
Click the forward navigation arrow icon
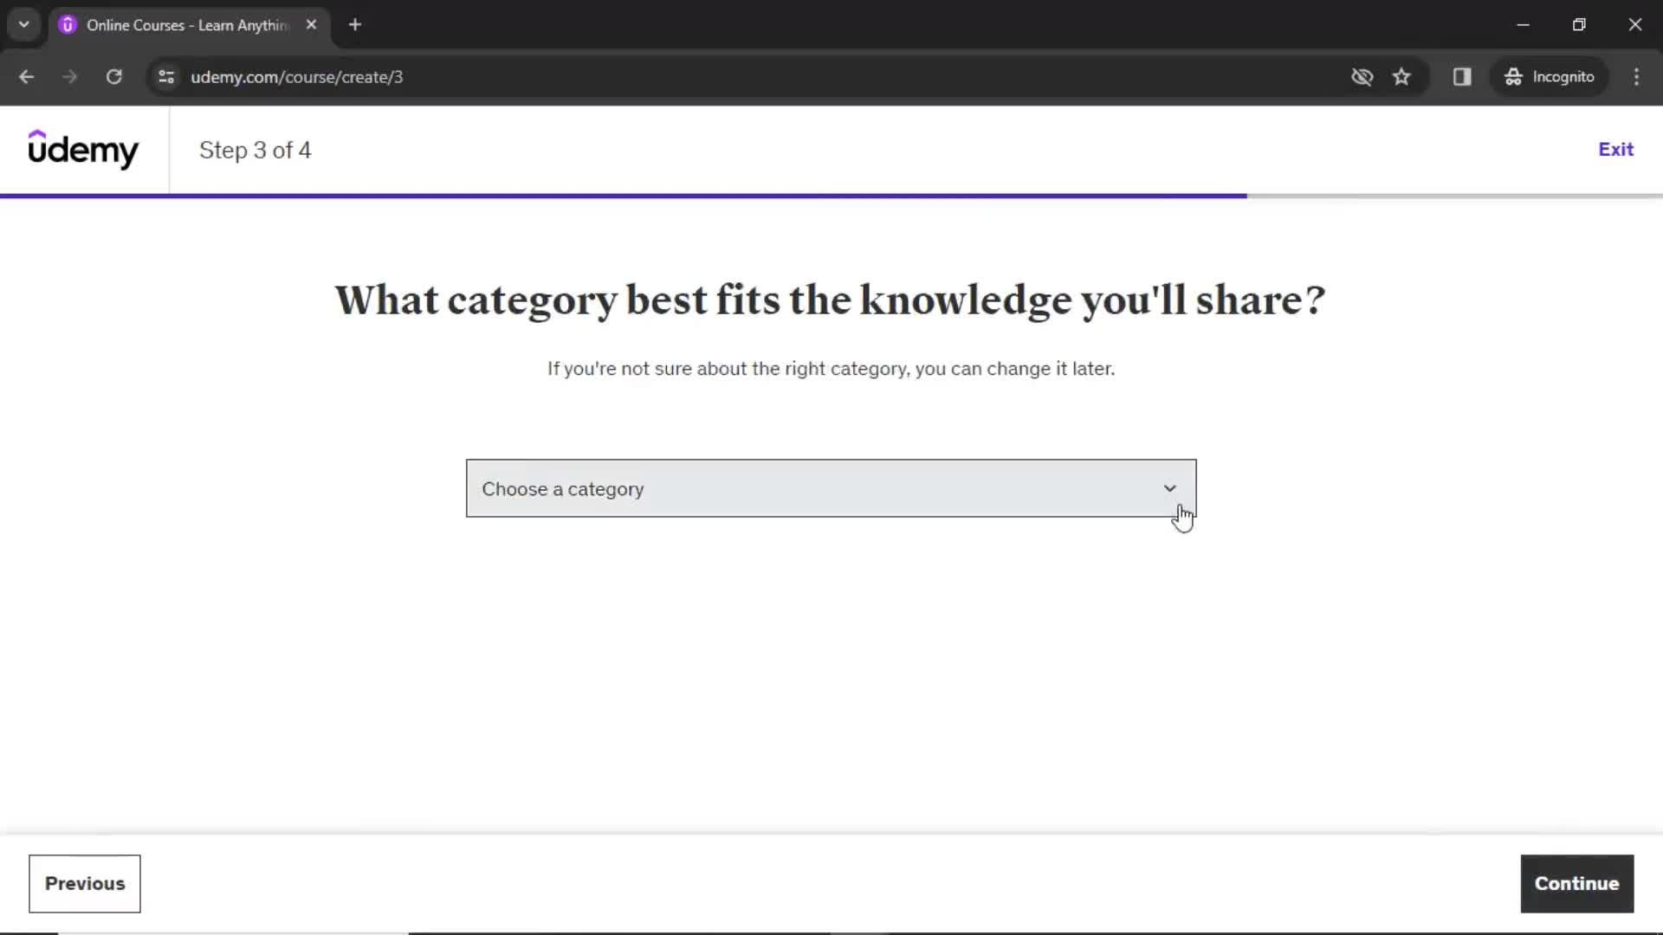coord(69,76)
